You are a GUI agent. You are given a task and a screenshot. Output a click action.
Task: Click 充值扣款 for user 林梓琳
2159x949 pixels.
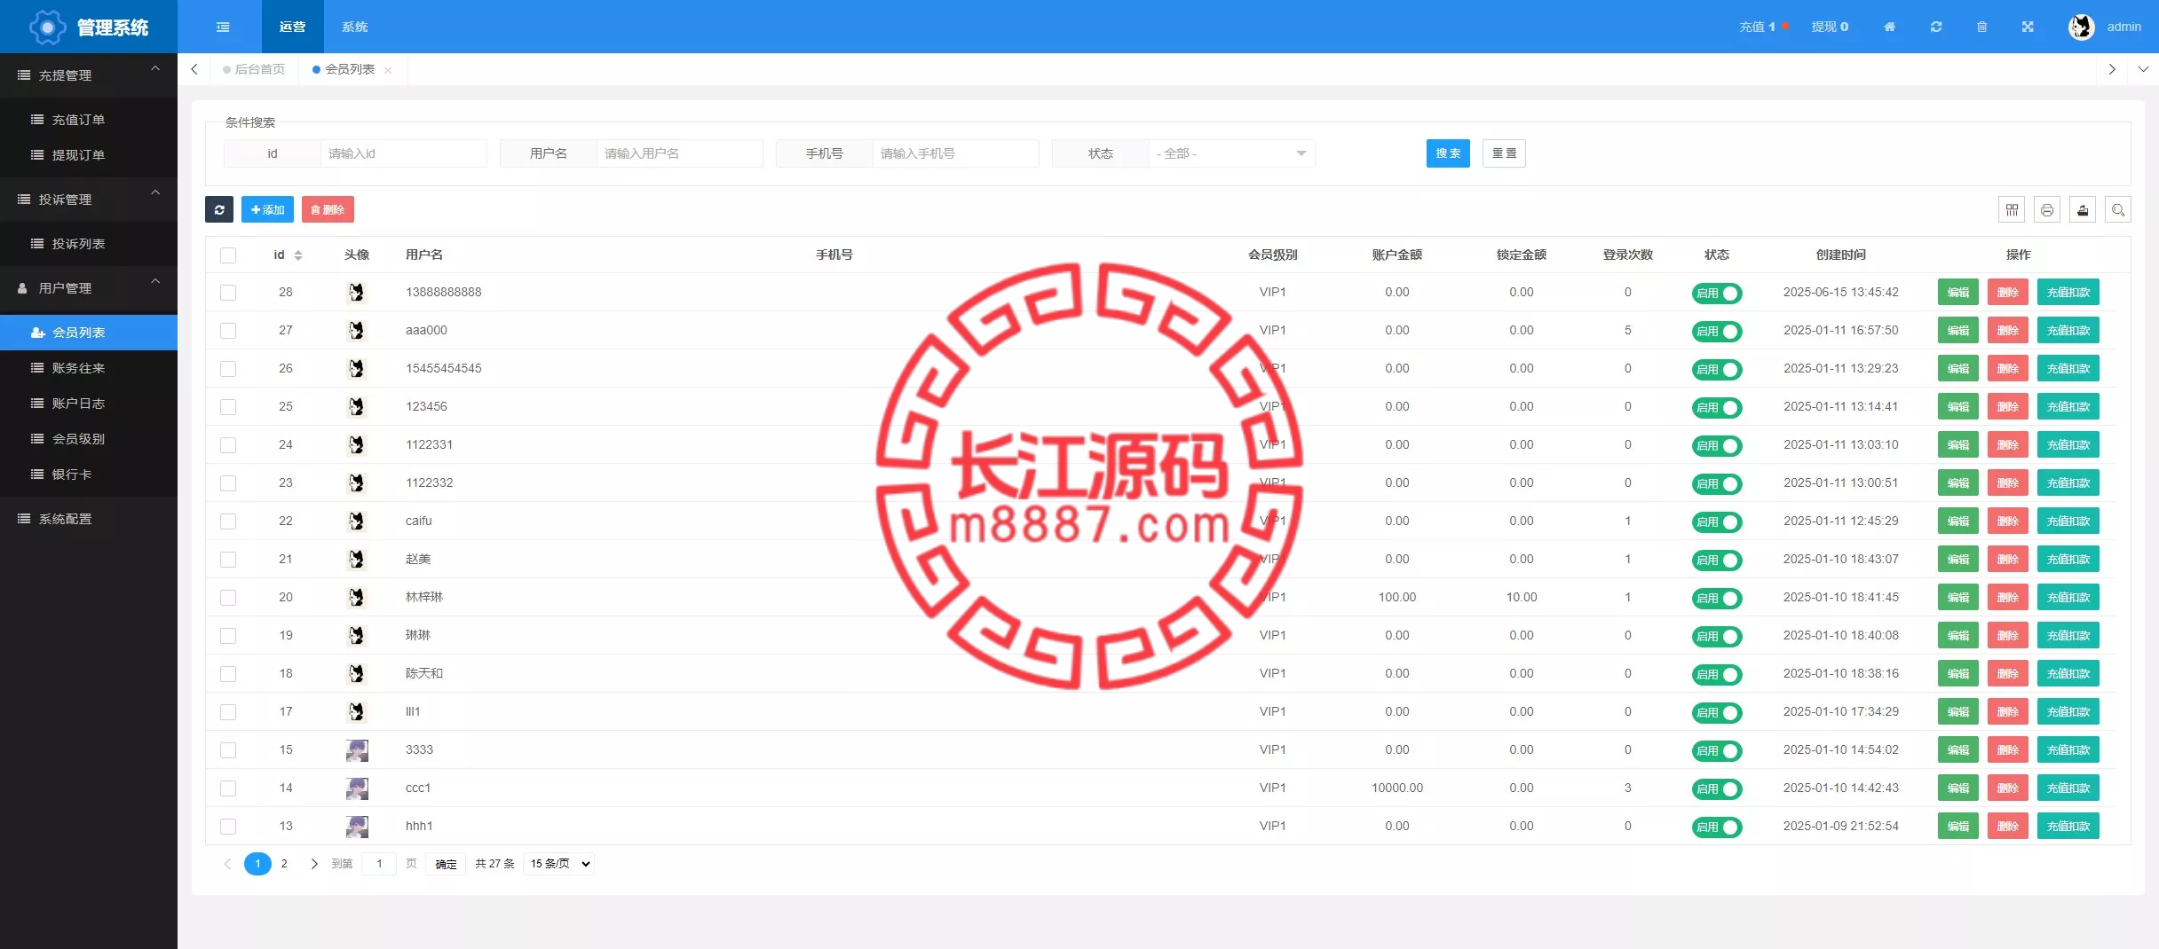(x=2068, y=598)
